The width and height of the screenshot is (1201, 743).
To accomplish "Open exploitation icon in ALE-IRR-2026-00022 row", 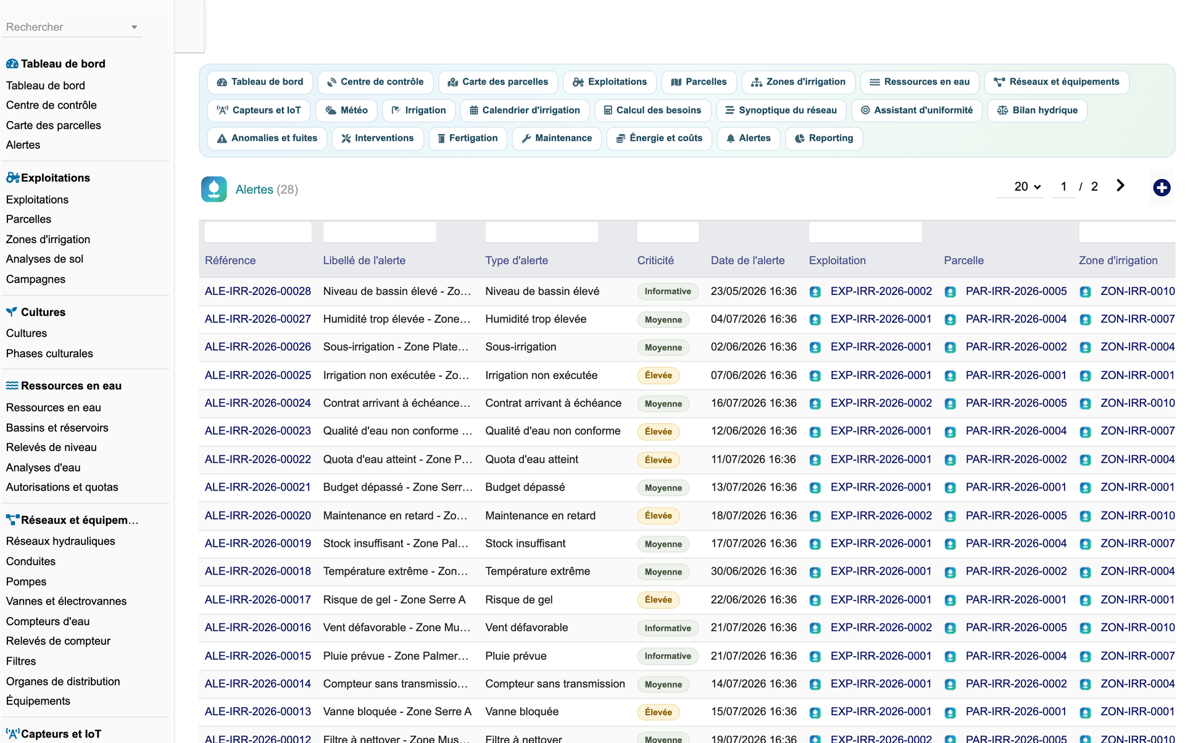I will click(815, 460).
